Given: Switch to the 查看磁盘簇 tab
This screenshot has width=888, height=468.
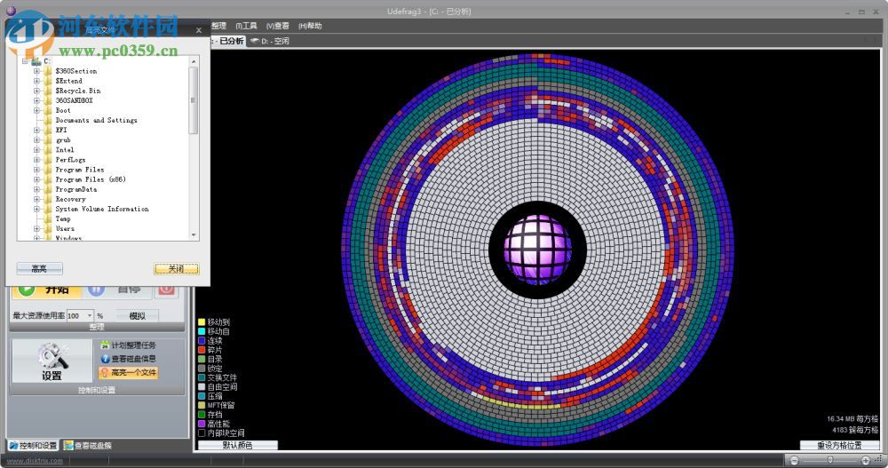Looking at the screenshot, I should 87,445.
